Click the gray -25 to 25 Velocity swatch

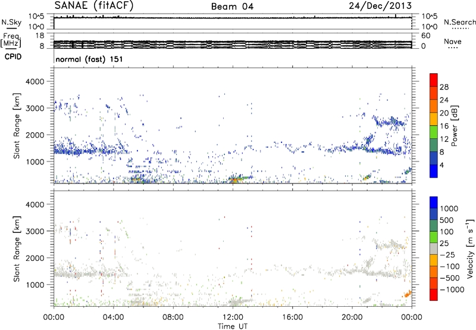(x=434, y=248)
